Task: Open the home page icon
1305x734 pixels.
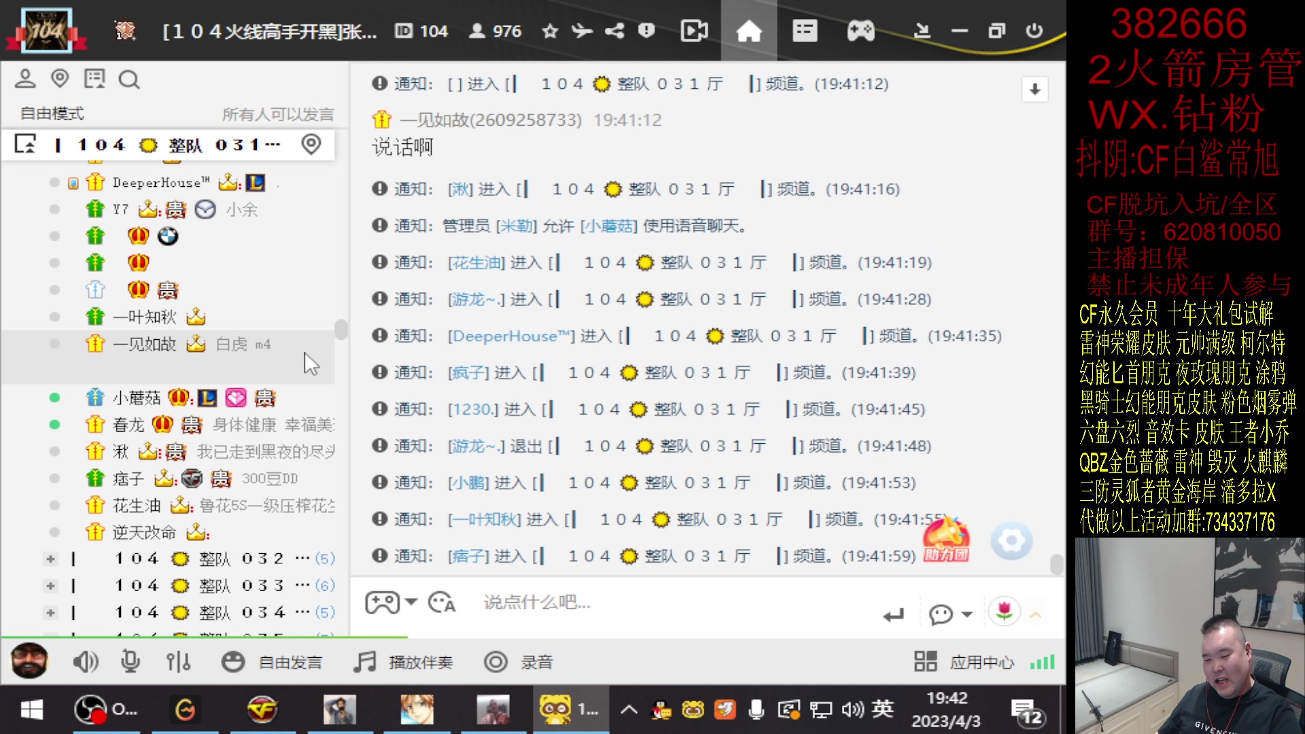Action: [x=749, y=31]
